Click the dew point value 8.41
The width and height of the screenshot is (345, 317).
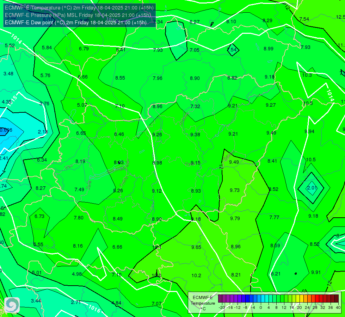tap(272, 161)
